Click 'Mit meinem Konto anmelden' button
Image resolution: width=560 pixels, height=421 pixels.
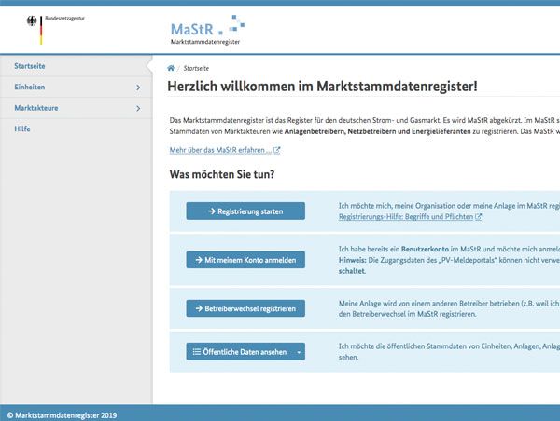coord(245,260)
